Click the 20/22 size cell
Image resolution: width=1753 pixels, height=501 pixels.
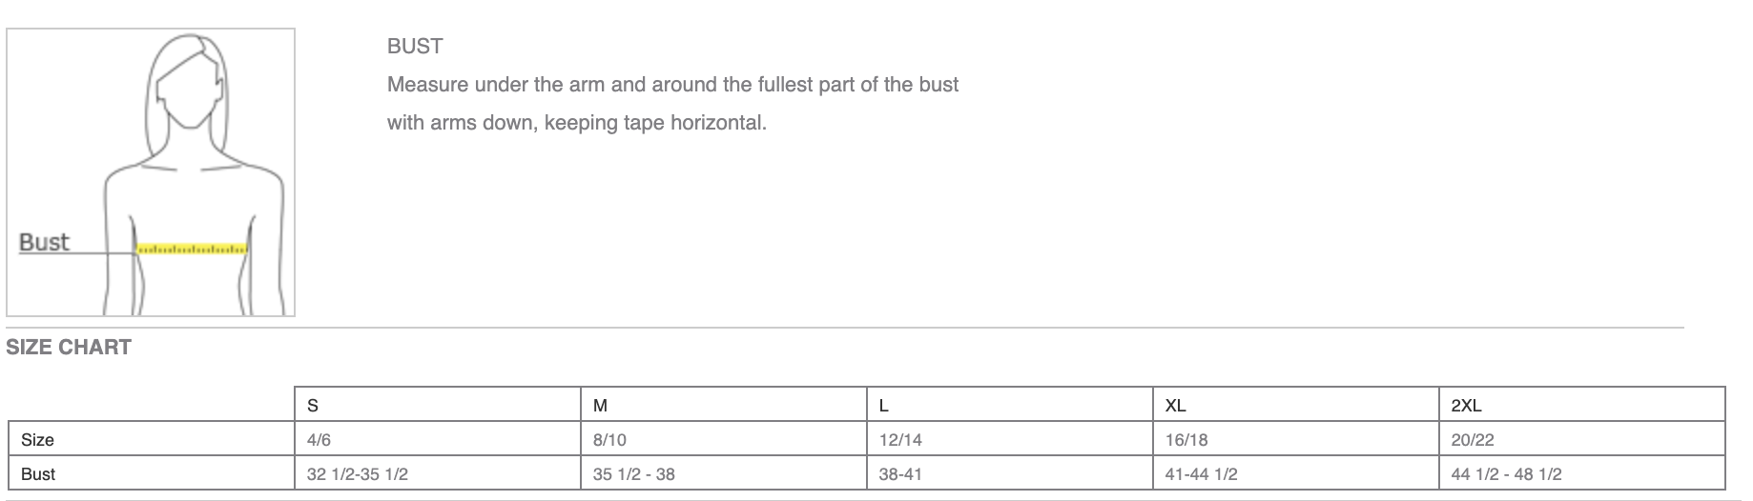point(1473,439)
